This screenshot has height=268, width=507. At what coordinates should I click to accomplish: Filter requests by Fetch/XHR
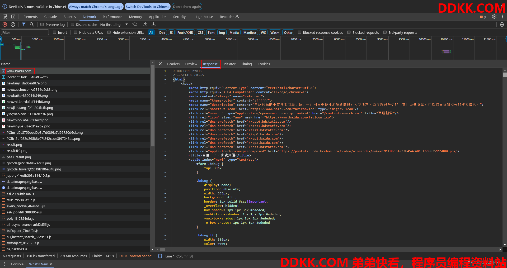click(185, 32)
